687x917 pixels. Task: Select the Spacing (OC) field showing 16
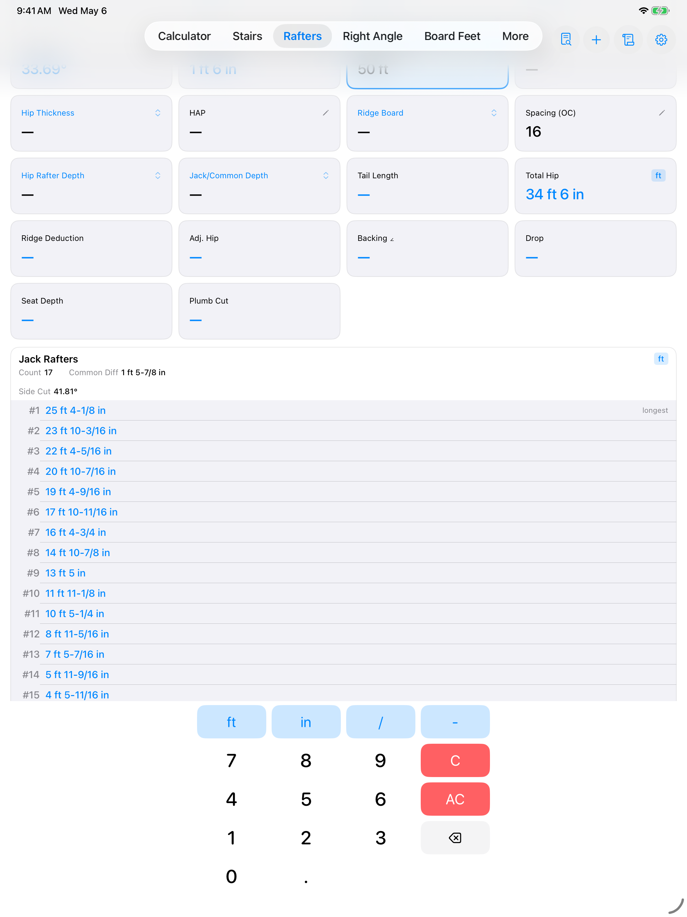[595, 123]
